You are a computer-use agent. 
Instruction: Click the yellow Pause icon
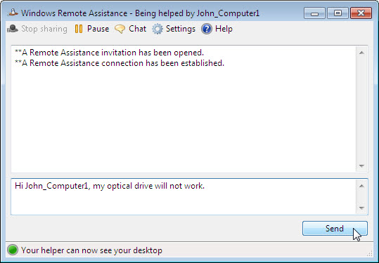pos(79,29)
